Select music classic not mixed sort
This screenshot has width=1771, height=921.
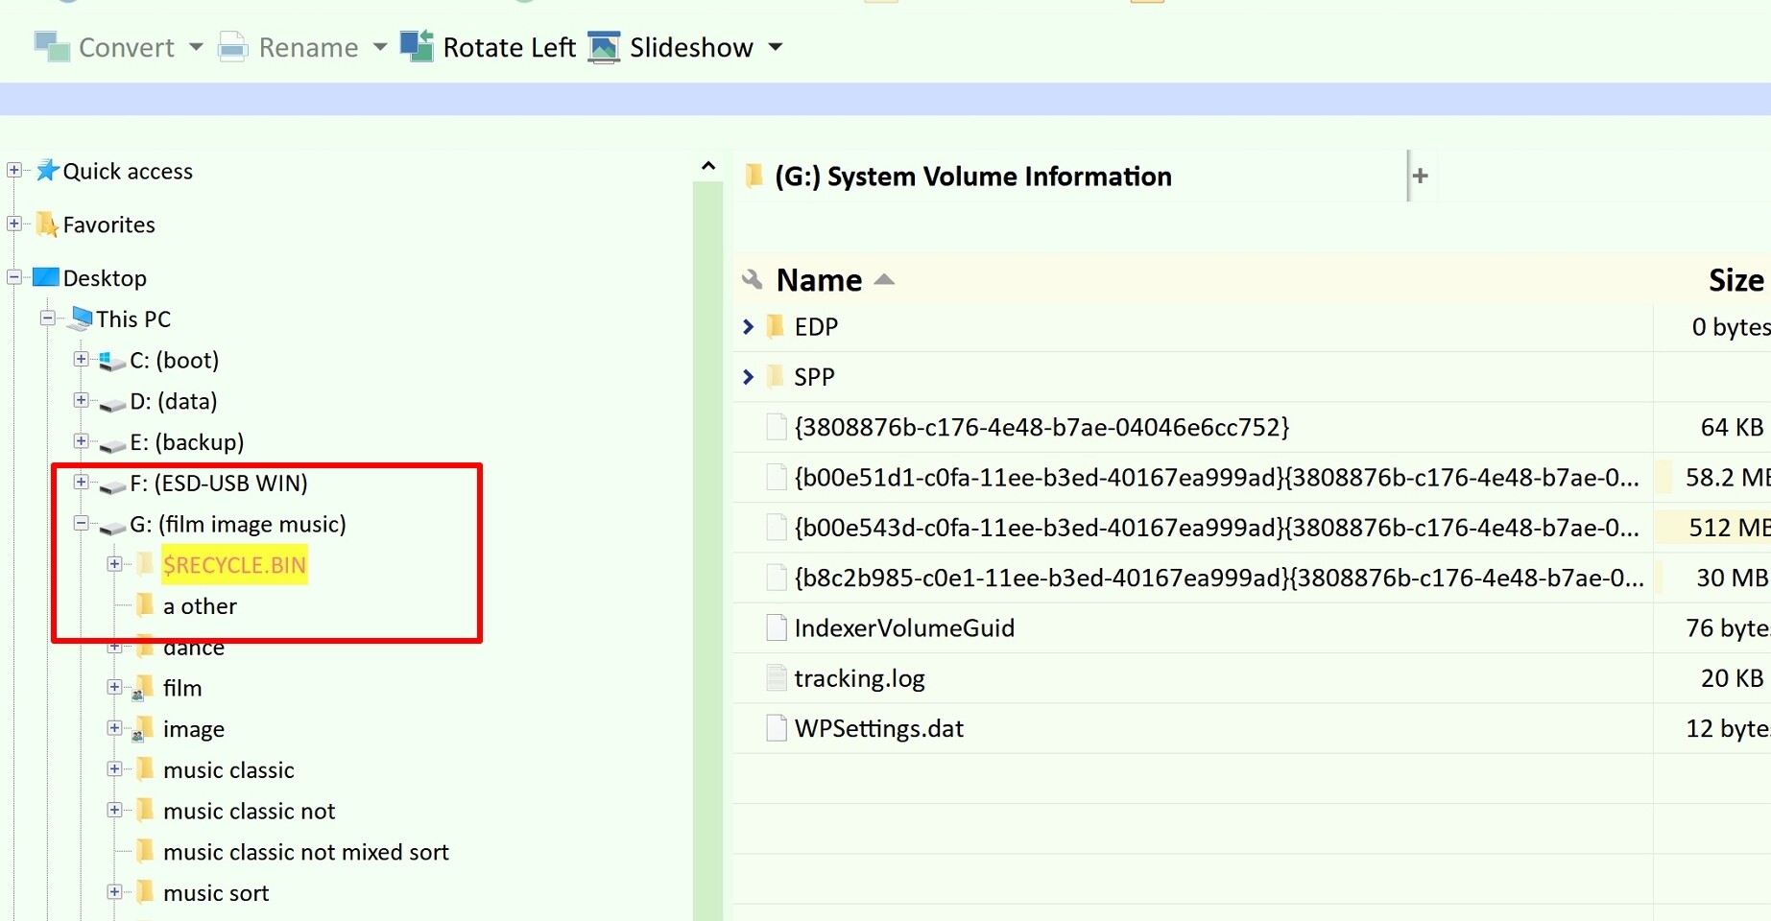point(305,852)
